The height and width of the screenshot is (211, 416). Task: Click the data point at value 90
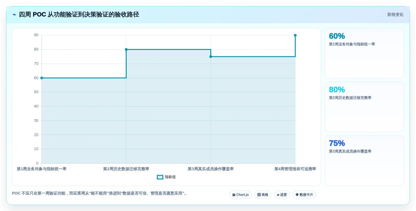tap(295, 35)
